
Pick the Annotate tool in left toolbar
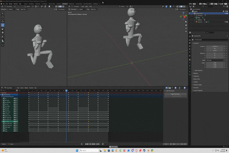point(3,37)
